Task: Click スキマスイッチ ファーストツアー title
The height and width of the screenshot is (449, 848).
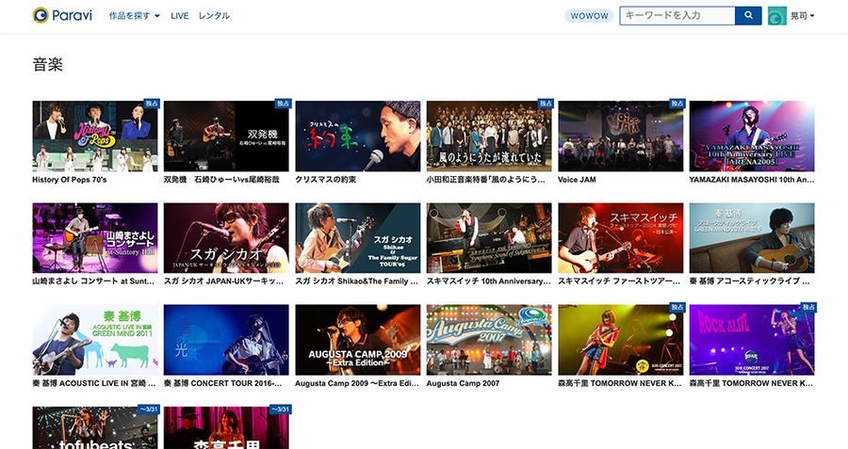Action: coord(619,281)
